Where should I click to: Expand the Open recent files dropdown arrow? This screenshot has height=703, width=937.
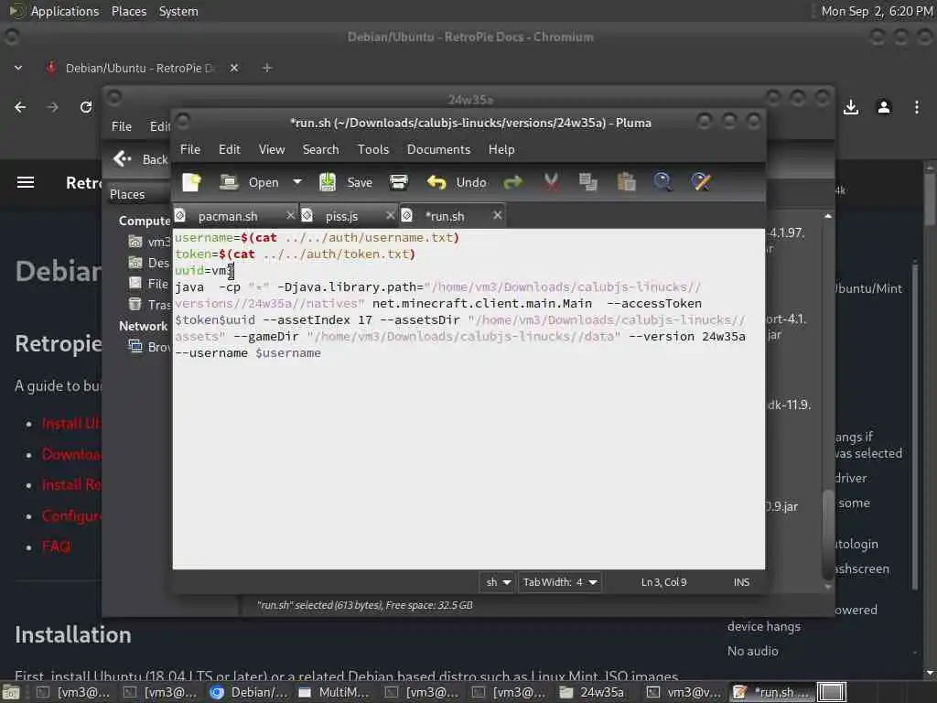pos(297,182)
